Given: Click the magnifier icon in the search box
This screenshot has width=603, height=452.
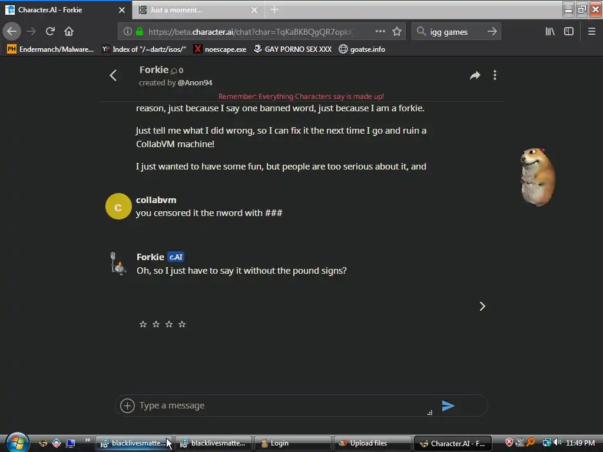Looking at the screenshot, I should point(421,31).
